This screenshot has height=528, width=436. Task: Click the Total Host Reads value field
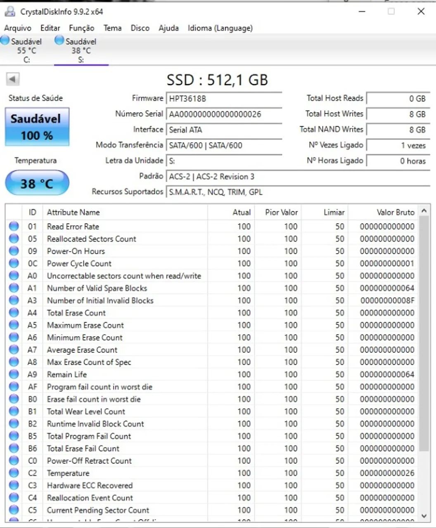(x=398, y=99)
